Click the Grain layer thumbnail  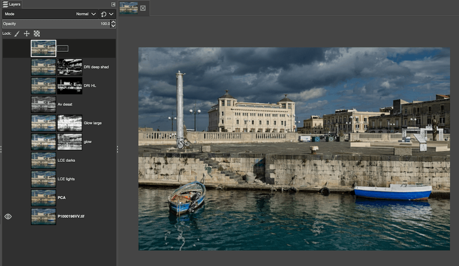coord(43,48)
